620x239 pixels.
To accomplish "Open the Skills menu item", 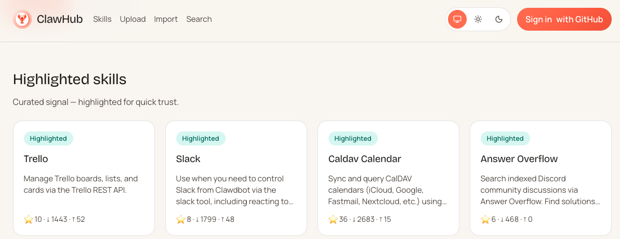I will click(102, 19).
